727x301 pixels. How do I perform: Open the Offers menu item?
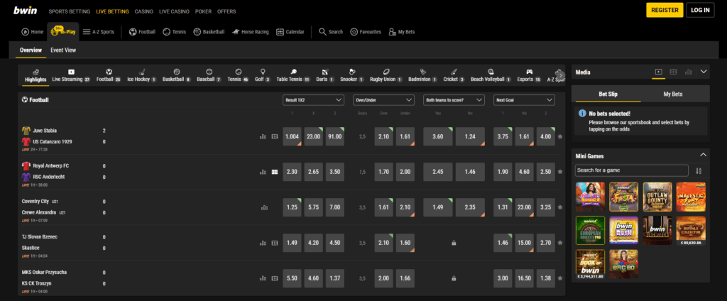pyautogui.click(x=226, y=11)
